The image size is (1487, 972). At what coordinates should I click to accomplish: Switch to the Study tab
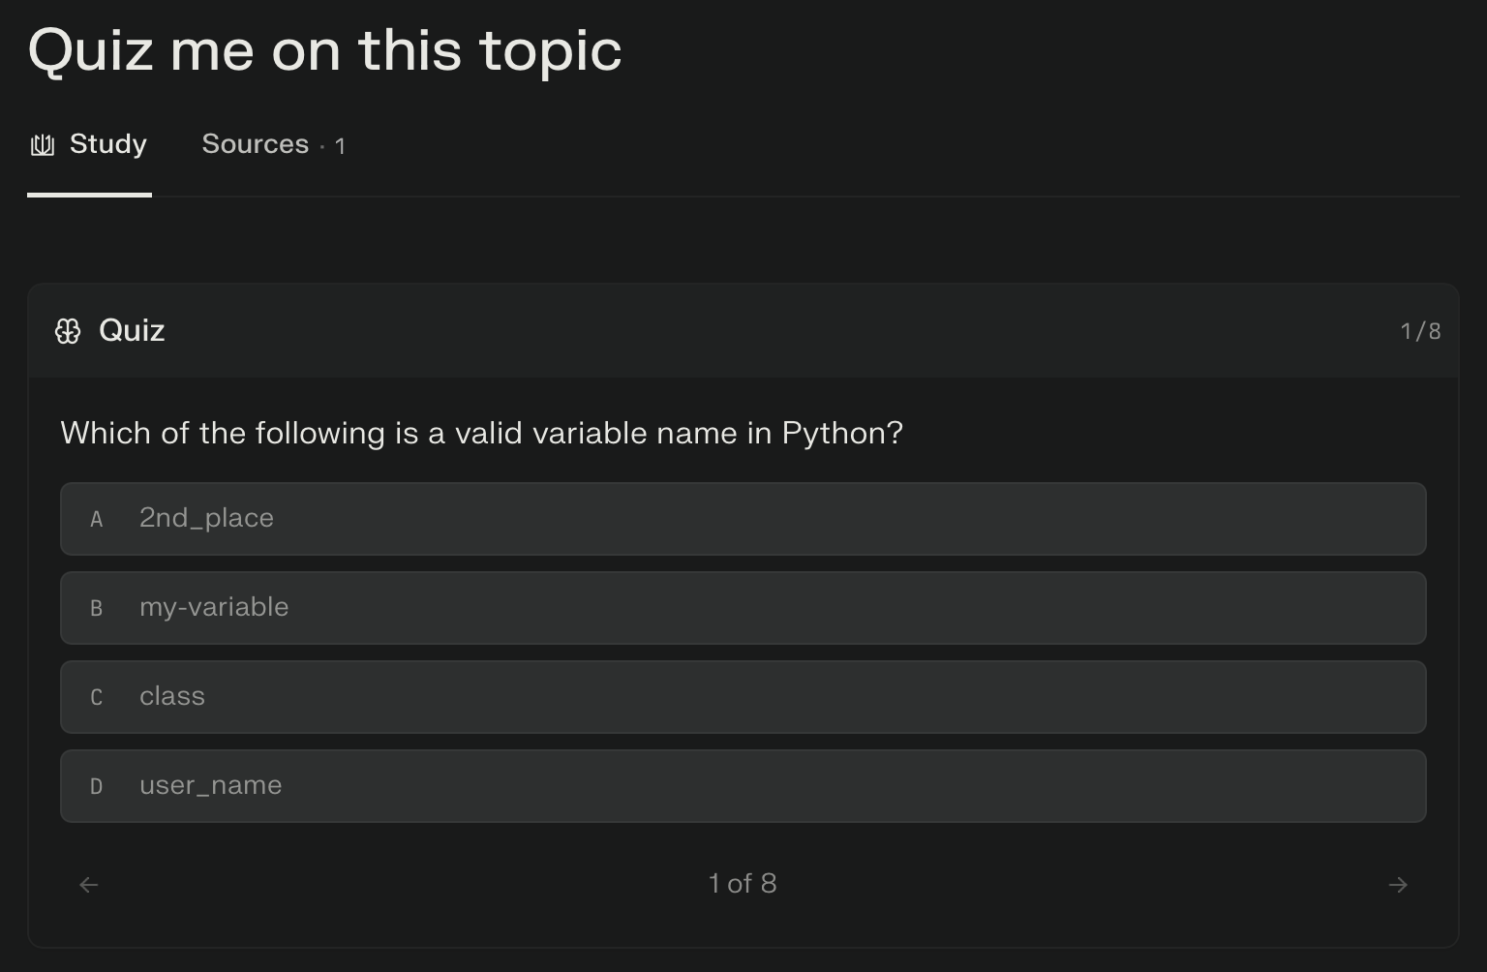point(107,144)
